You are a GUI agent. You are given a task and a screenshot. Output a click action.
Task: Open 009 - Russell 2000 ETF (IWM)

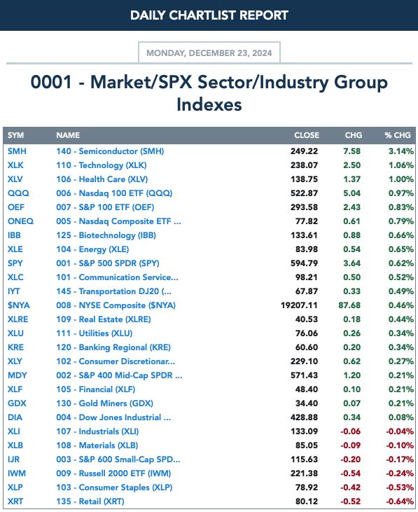113,473
